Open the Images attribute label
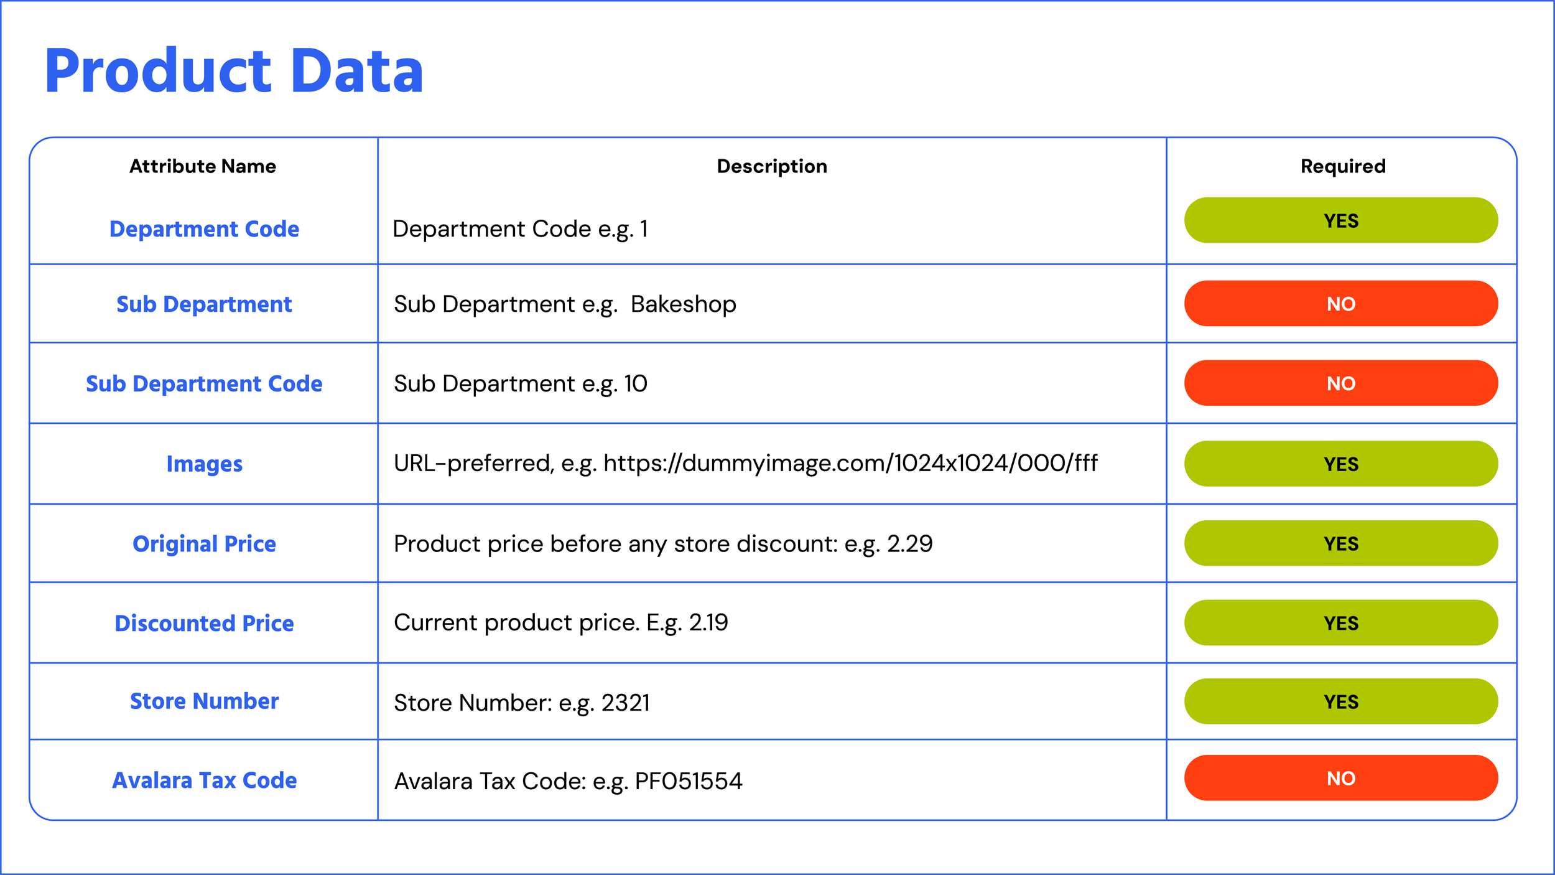This screenshot has width=1555, height=875. [204, 464]
